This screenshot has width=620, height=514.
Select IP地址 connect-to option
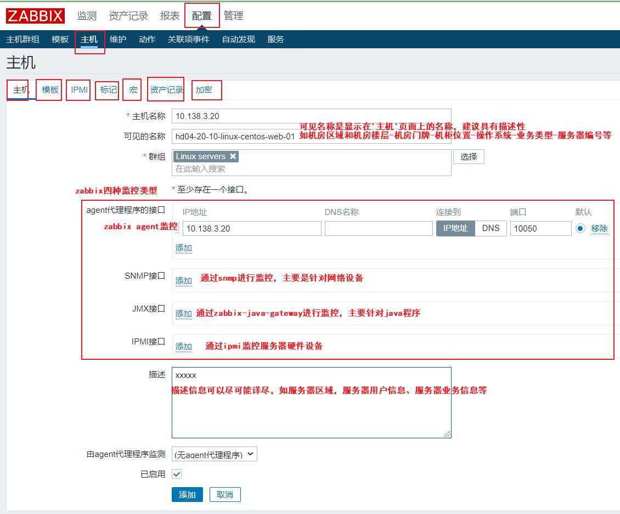click(x=455, y=229)
